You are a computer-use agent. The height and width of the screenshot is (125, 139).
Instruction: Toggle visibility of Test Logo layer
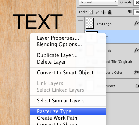click(80, 23)
